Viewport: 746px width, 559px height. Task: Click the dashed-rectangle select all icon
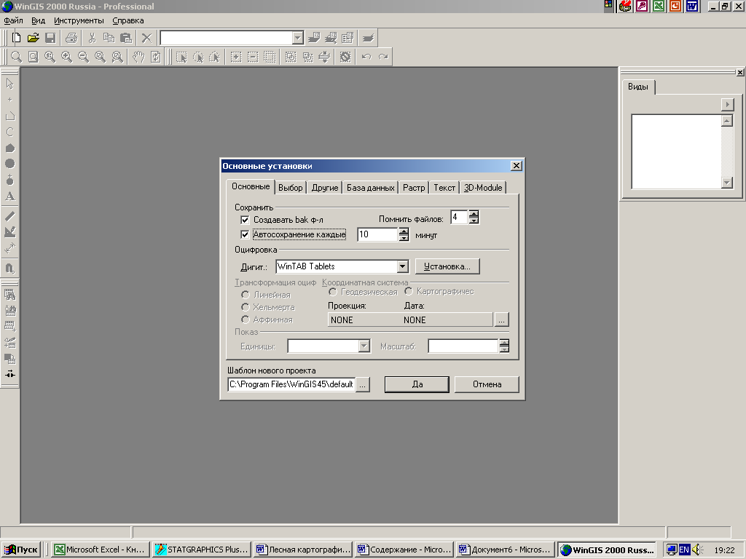pyautogui.click(x=270, y=57)
